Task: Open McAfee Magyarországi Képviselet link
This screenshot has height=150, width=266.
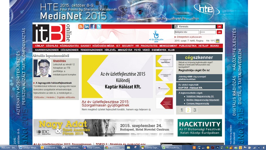Action: (203, 100)
